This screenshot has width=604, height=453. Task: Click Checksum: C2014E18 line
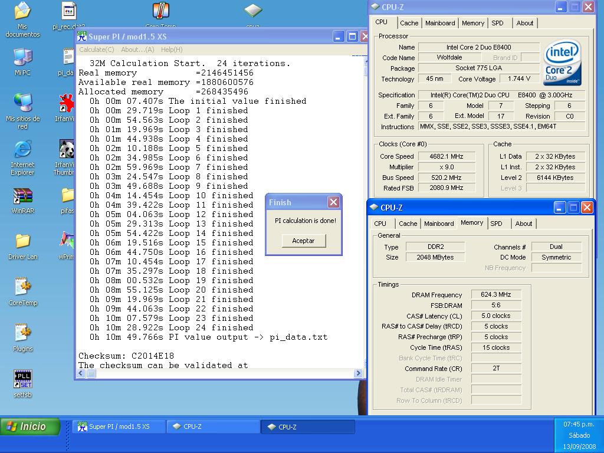tap(126, 356)
